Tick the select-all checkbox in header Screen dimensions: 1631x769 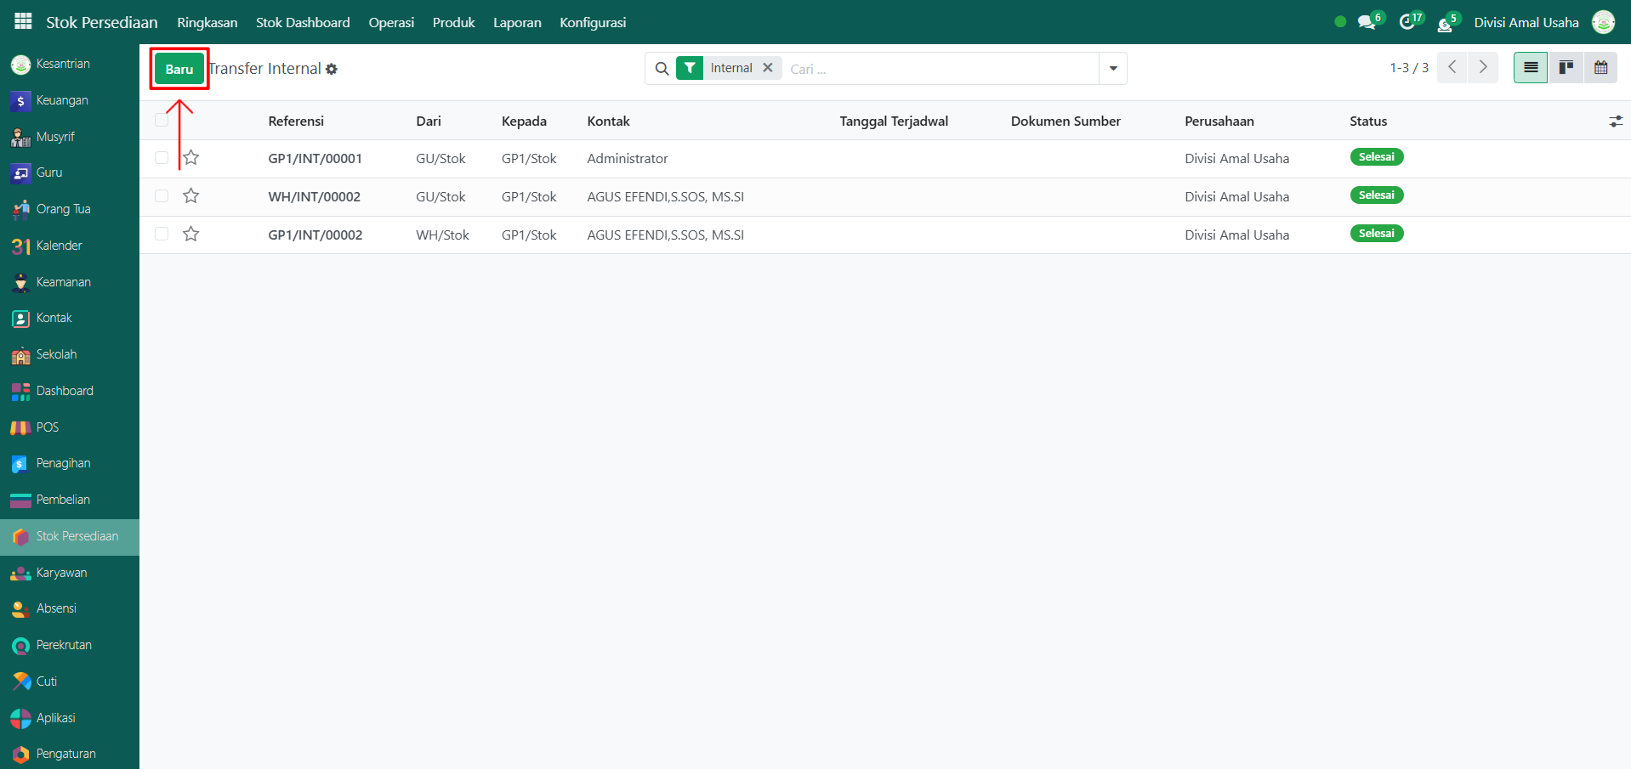tap(162, 121)
